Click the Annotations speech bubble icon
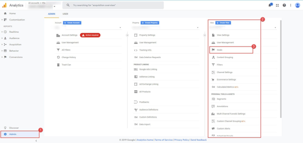The width and height of the screenshot is (303, 143). pyautogui.click(x=213, y=106)
